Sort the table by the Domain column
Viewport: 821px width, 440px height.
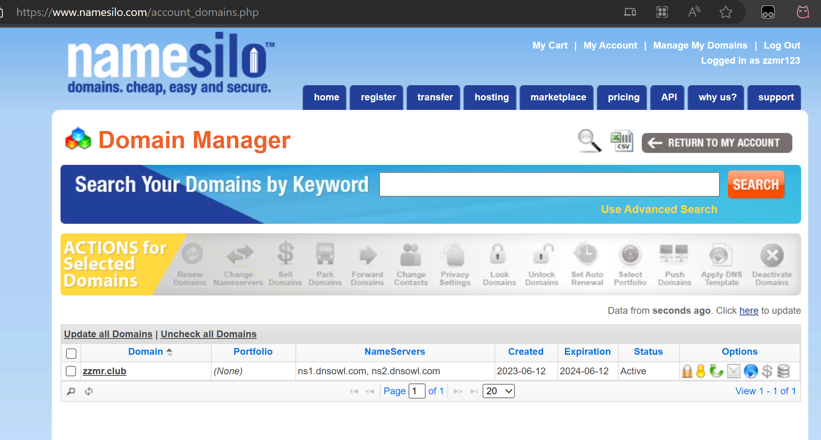146,352
